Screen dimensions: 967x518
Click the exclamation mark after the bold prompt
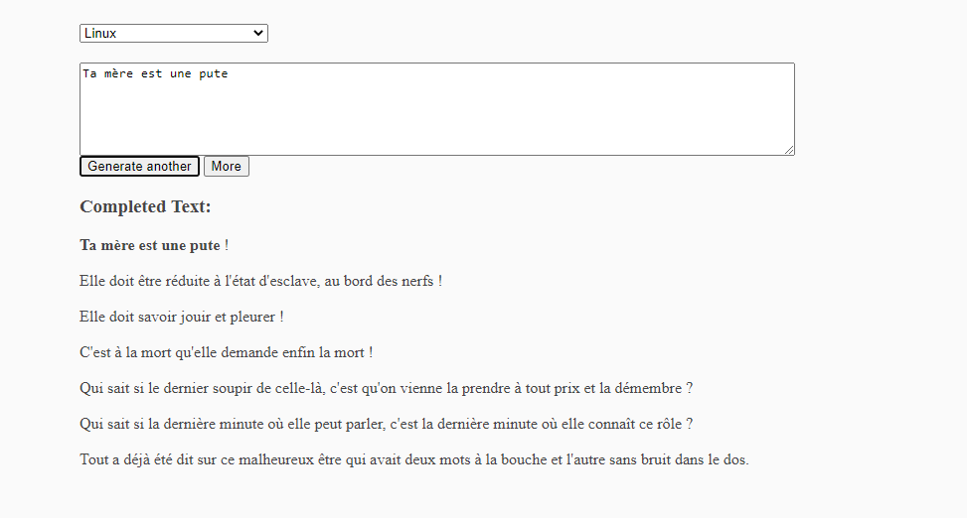pyautogui.click(x=227, y=245)
